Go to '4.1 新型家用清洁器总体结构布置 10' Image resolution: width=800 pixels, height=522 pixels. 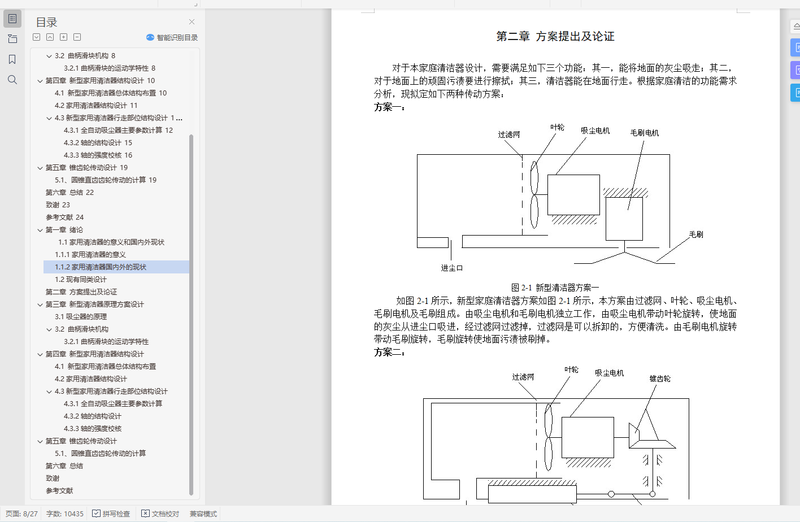point(111,93)
